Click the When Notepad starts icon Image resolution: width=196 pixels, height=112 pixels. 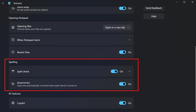(x=13, y=40)
